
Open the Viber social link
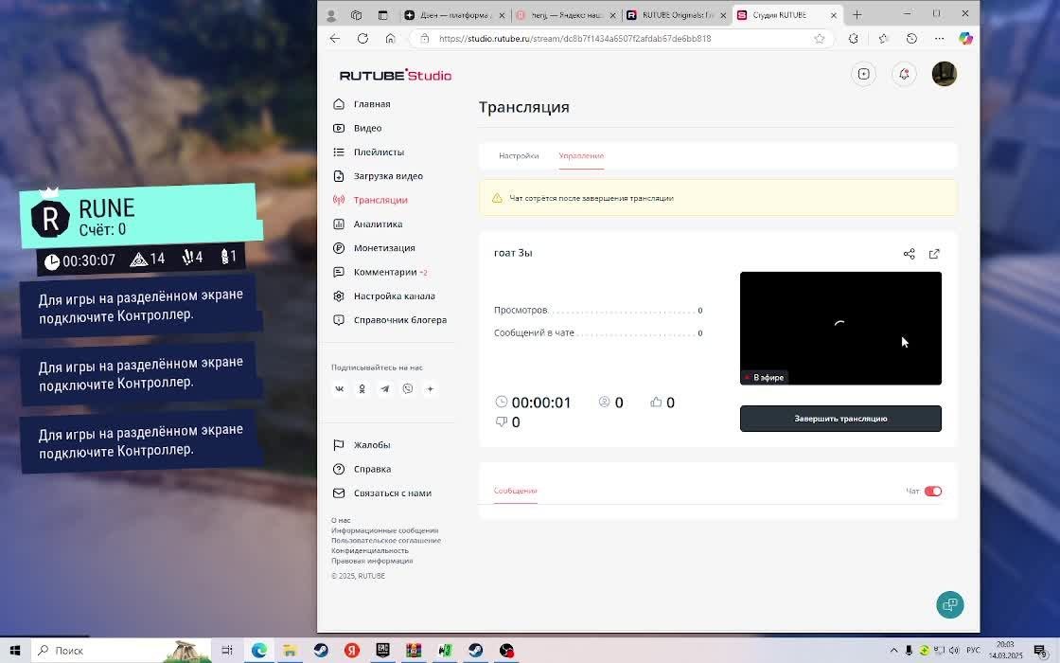pyautogui.click(x=408, y=389)
